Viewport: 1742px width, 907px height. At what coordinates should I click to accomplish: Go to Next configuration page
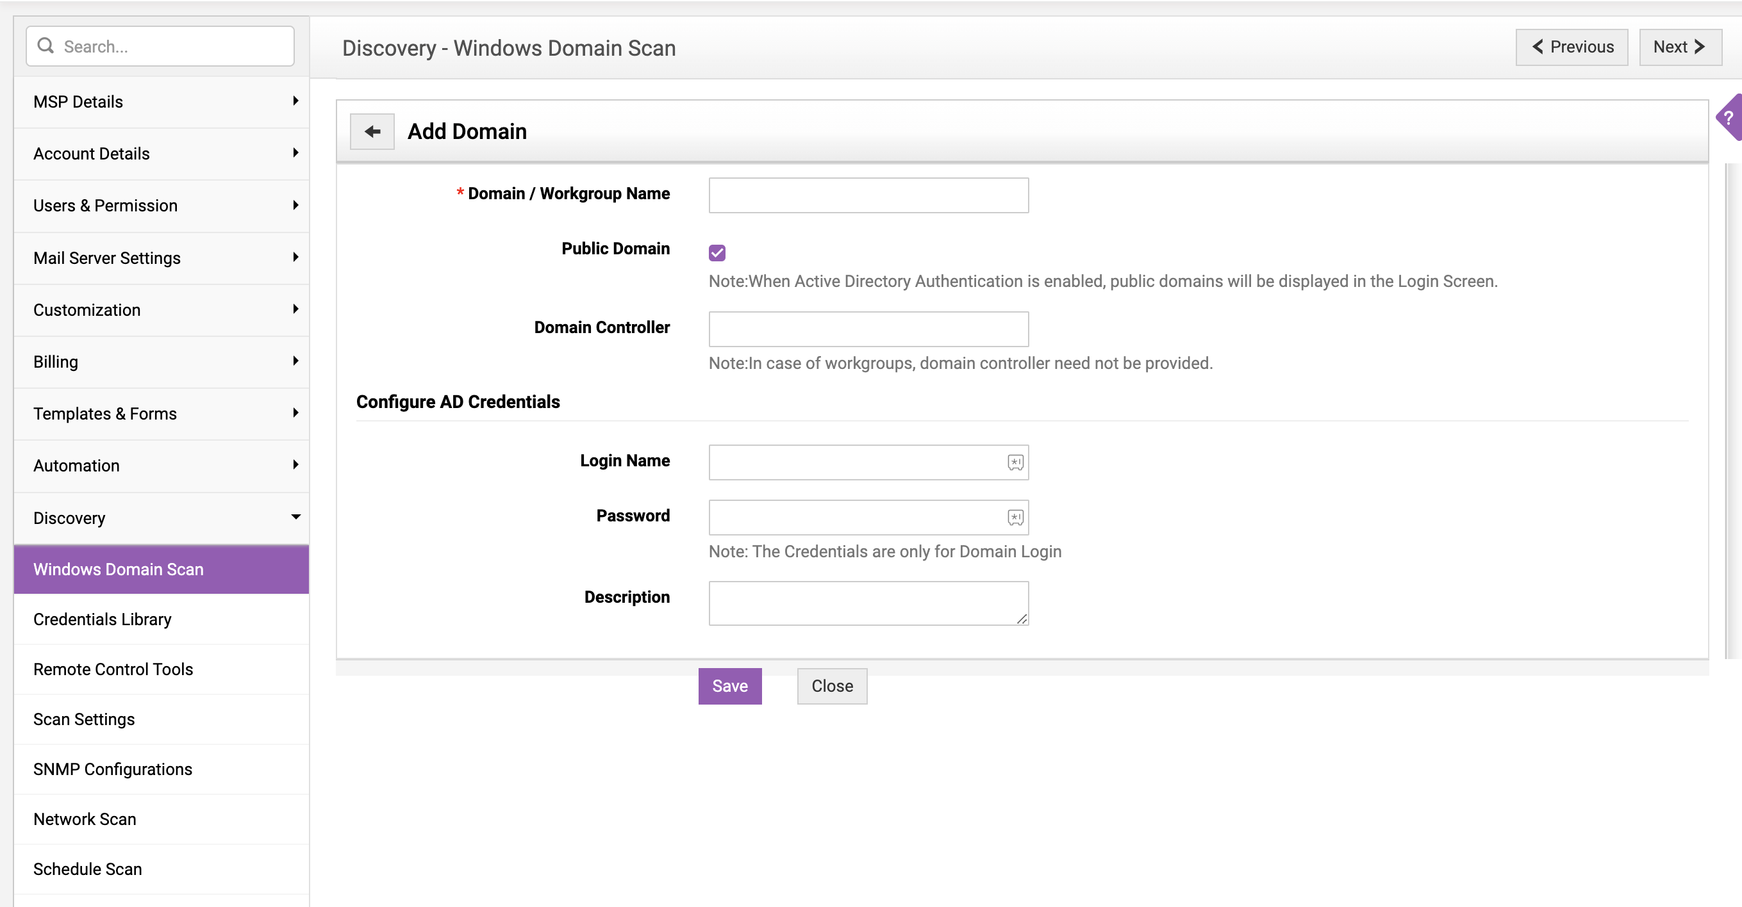coord(1680,47)
